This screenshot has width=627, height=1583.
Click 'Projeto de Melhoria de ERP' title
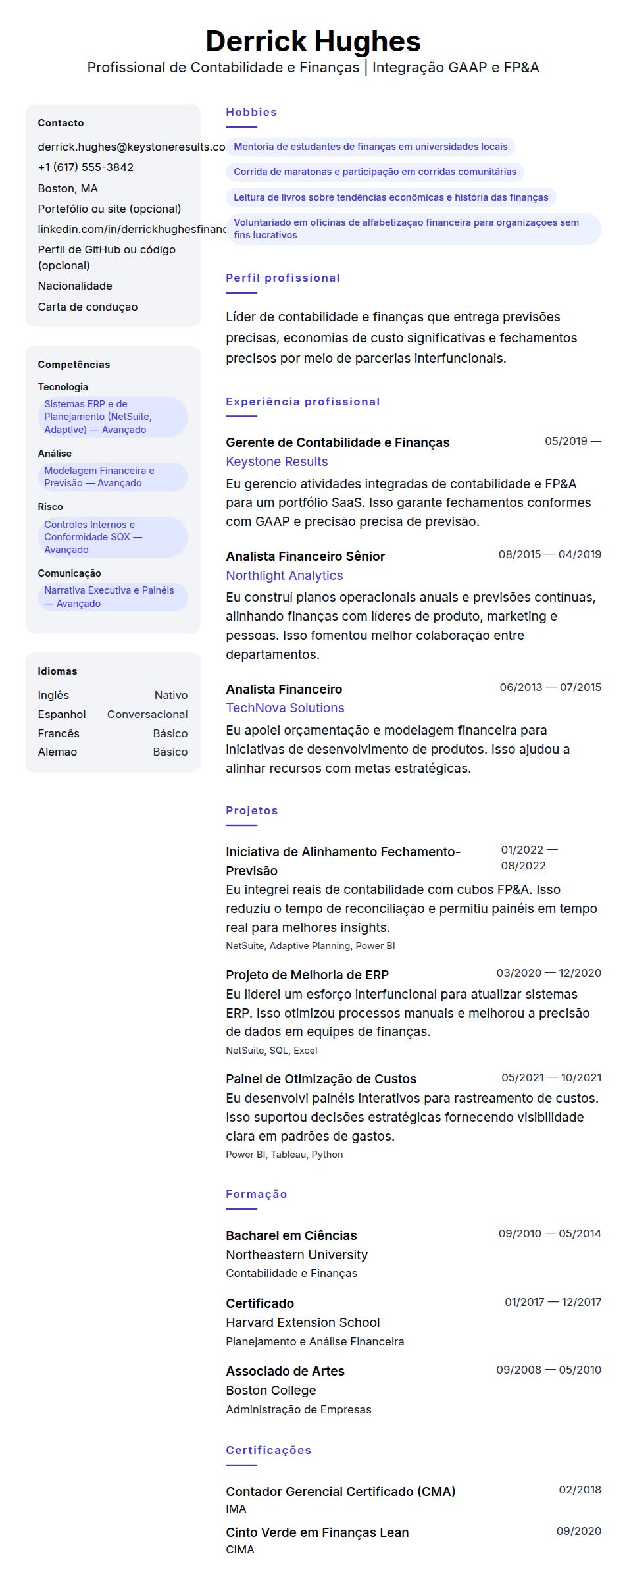[x=307, y=975]
